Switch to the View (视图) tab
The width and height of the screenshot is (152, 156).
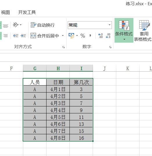pos(5,12)
